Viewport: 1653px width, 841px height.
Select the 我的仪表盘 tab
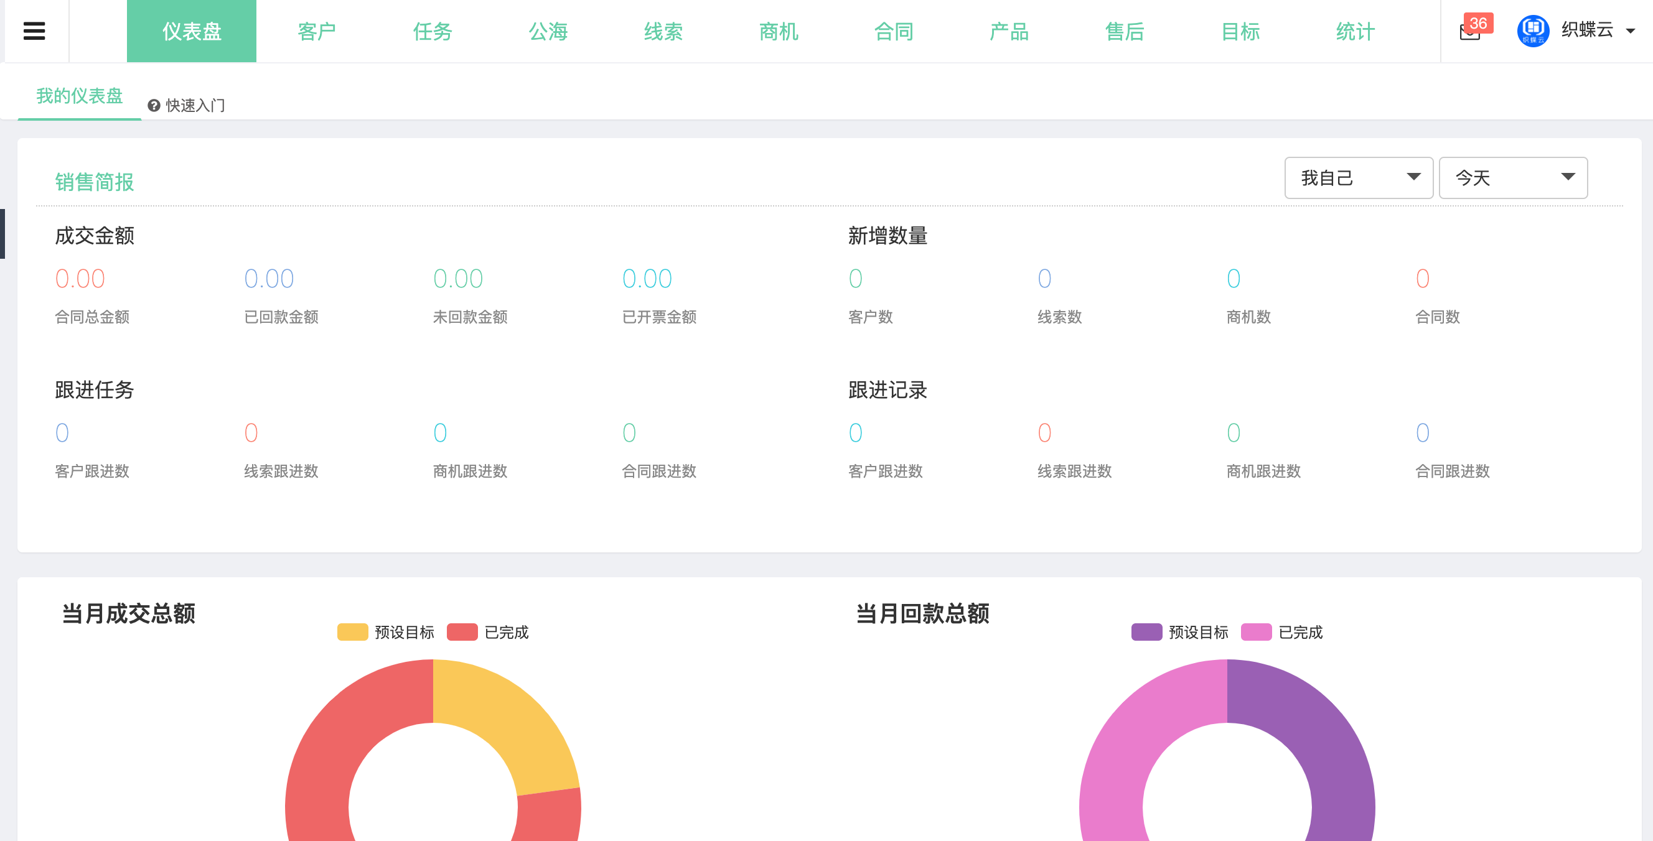click(80, 96)
